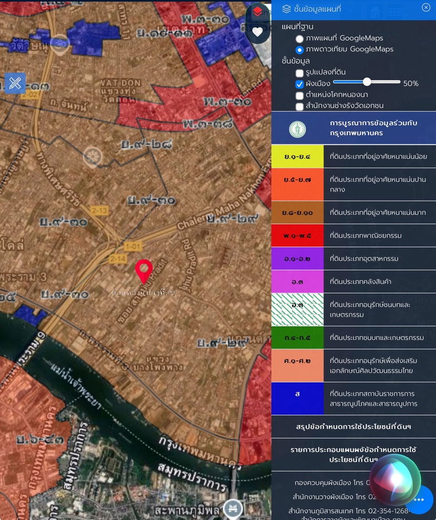Click the 1-01 expressway exit badge
Viewport: 436px width, 520px height.
[x=133, y=247]
